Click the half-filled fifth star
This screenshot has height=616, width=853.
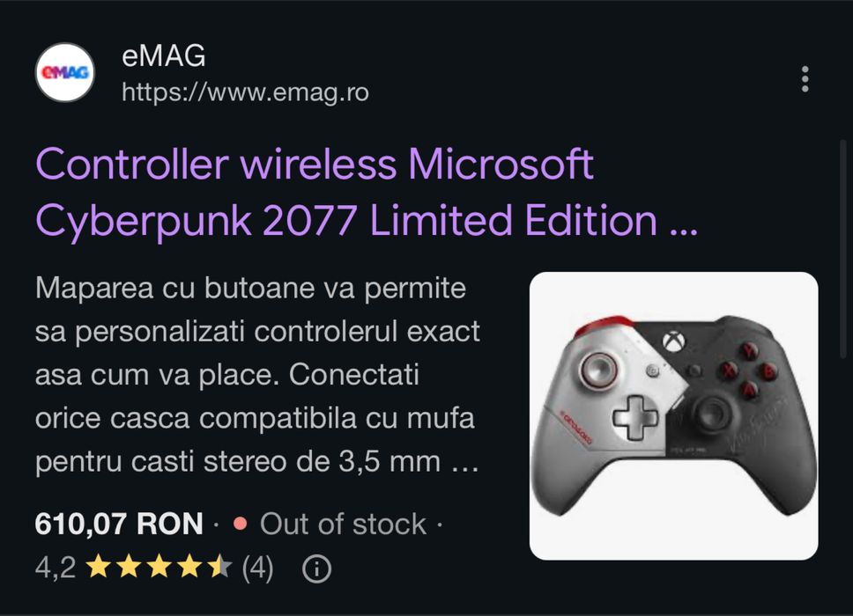pos(219,567)
